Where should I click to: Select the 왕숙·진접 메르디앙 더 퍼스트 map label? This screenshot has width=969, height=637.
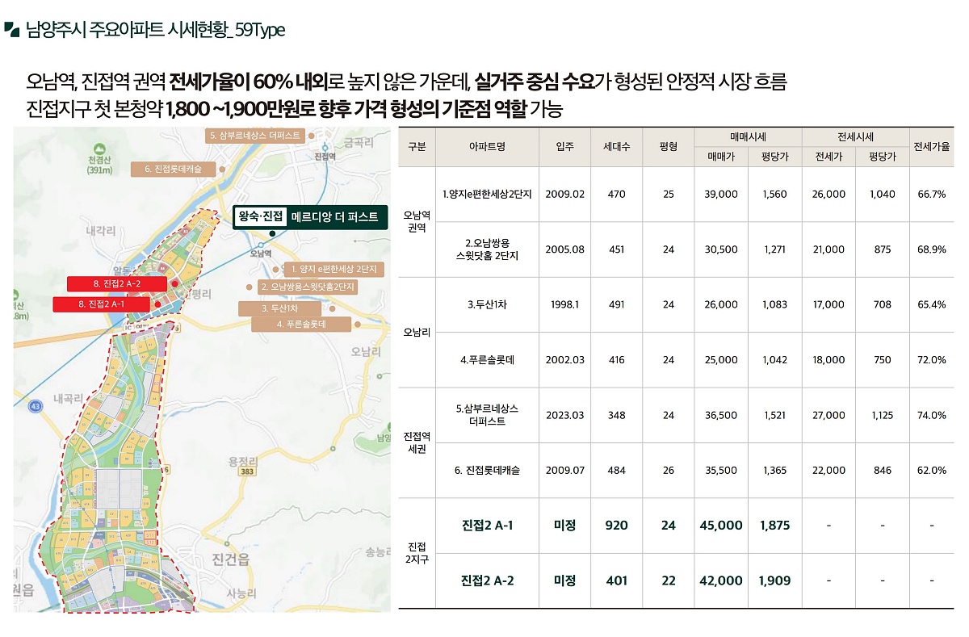tap(308, 217)
